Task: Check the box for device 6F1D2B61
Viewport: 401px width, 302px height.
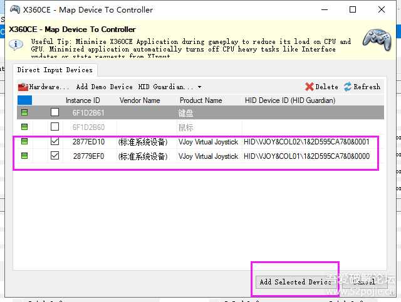Action: (x=55, y=113)
